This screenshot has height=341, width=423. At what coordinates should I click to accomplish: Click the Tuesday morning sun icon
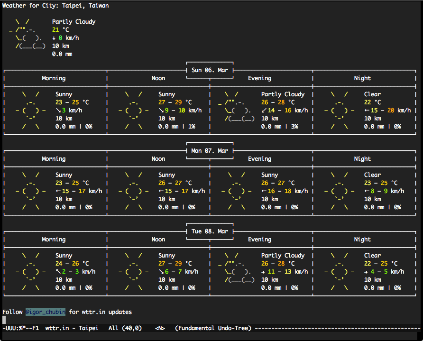click(31, 272)
